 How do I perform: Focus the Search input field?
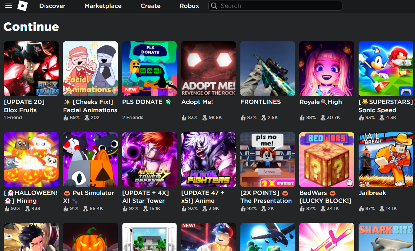[x=275, y=6]
